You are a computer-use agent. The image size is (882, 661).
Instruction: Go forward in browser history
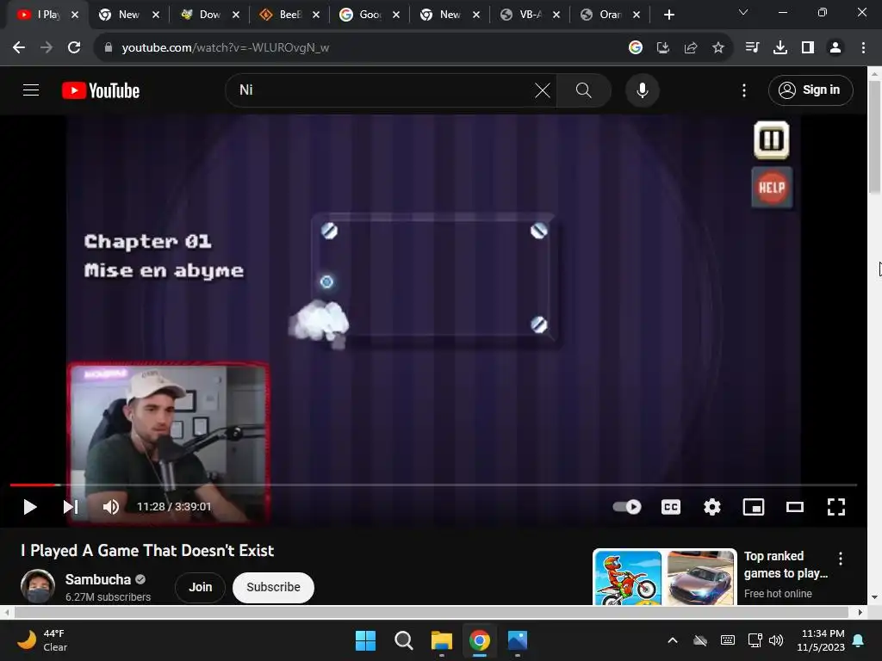point(47,48)
